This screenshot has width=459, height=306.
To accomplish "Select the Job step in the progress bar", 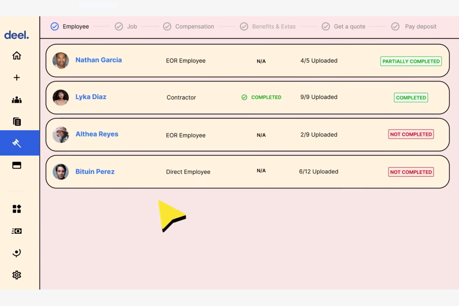I will tap(127, 26).
